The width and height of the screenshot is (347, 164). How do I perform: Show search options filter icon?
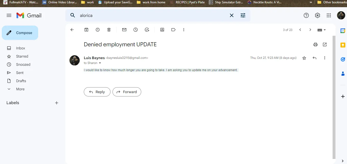click(243, 15)
